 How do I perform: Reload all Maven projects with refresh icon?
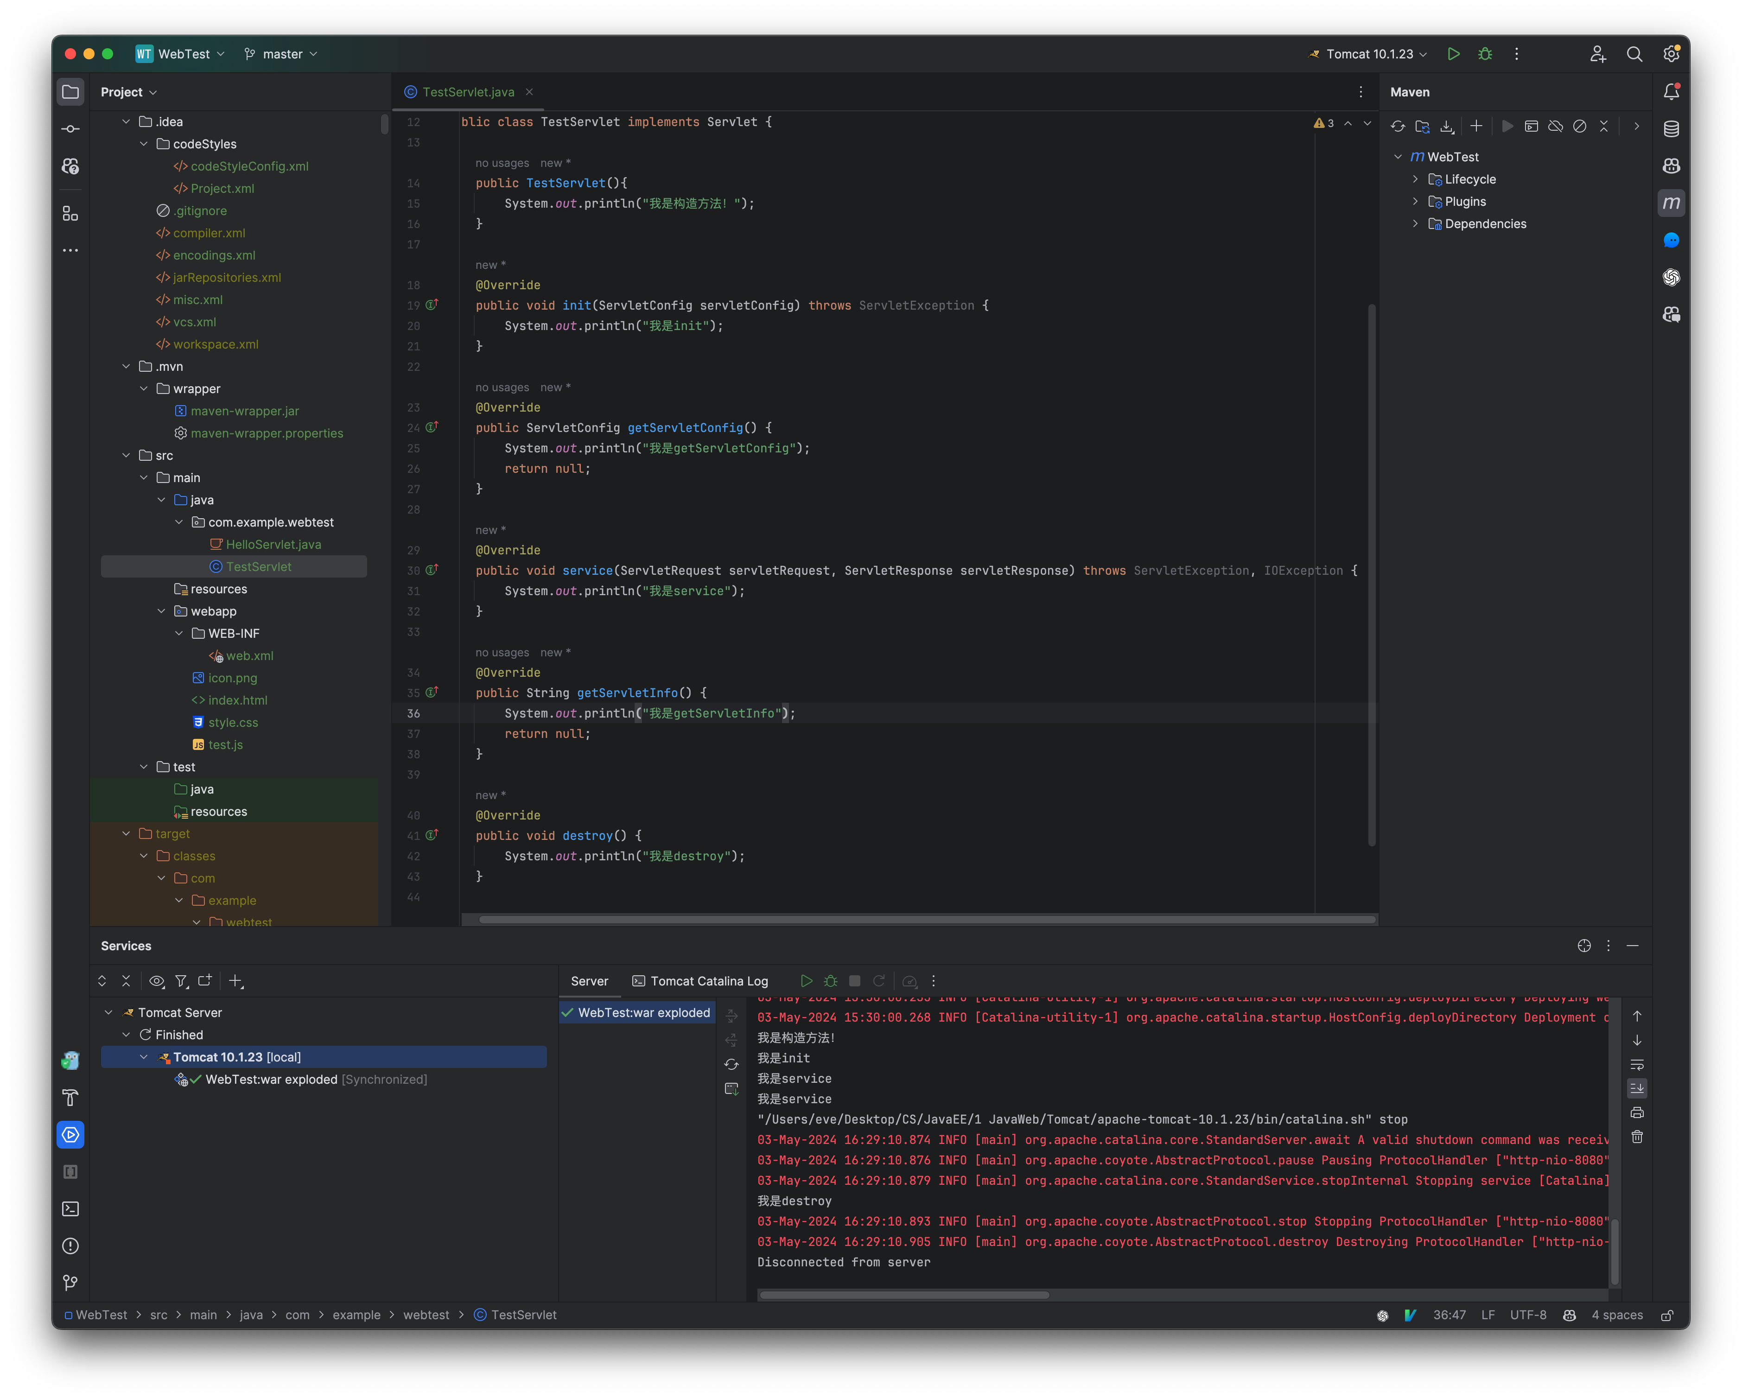pyautogui.click(x=1398, y=126)
